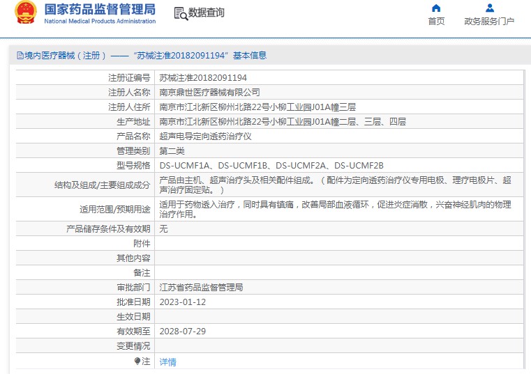Click the 结构及组成/主要组成成分 label

pyautogui.click(x=102, y=185)
